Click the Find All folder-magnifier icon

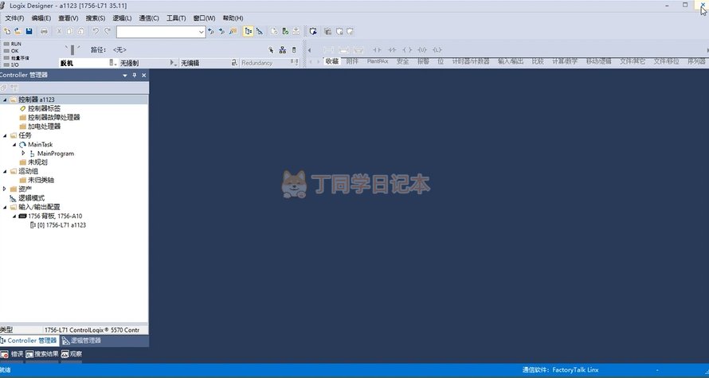233,31
